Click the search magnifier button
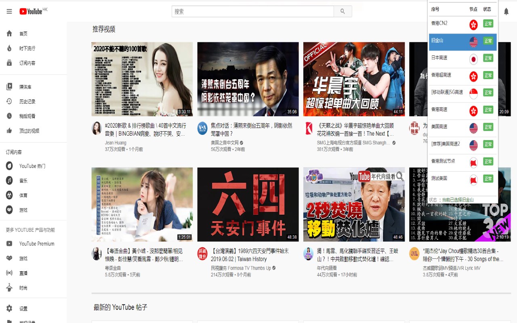 [343, 11]
